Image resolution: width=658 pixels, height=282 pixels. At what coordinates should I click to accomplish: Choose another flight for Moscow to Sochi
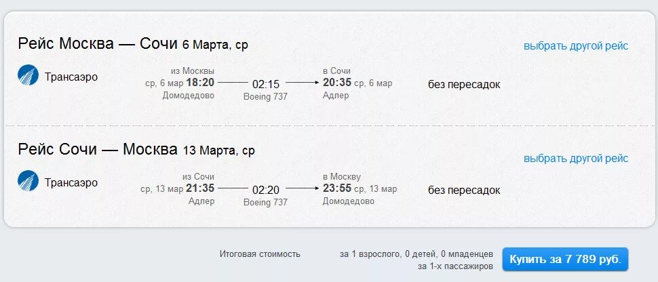click(x=576, y=45)
